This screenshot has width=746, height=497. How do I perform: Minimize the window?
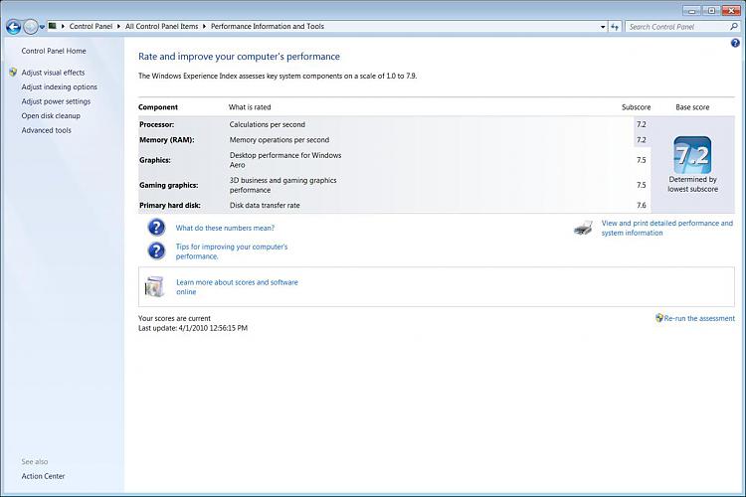pos(691,11)
